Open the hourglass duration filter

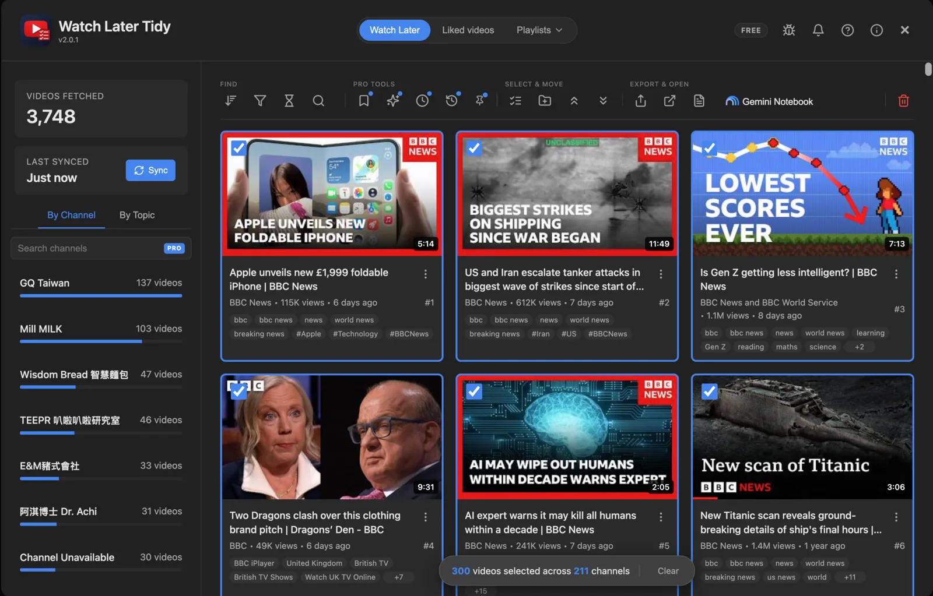click(289, 101)
